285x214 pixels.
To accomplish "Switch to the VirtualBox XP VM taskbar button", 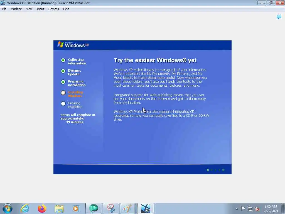I will tap(145, 208).
